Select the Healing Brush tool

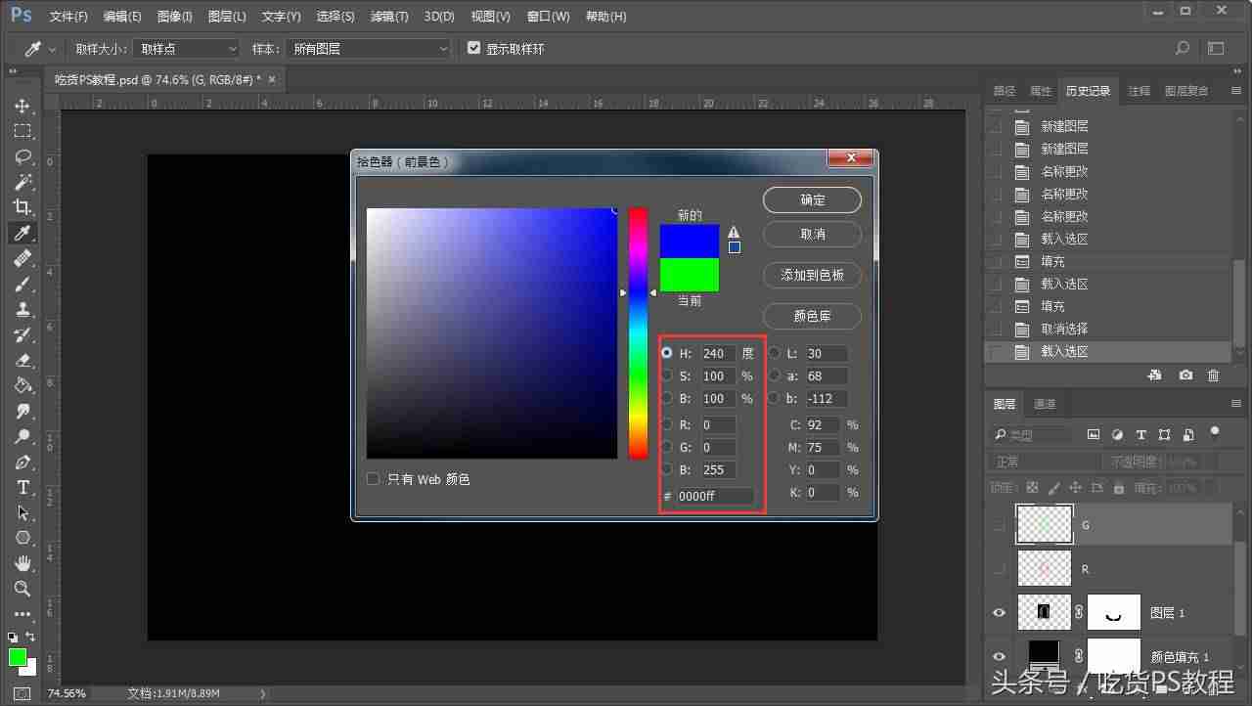point(22,258)
